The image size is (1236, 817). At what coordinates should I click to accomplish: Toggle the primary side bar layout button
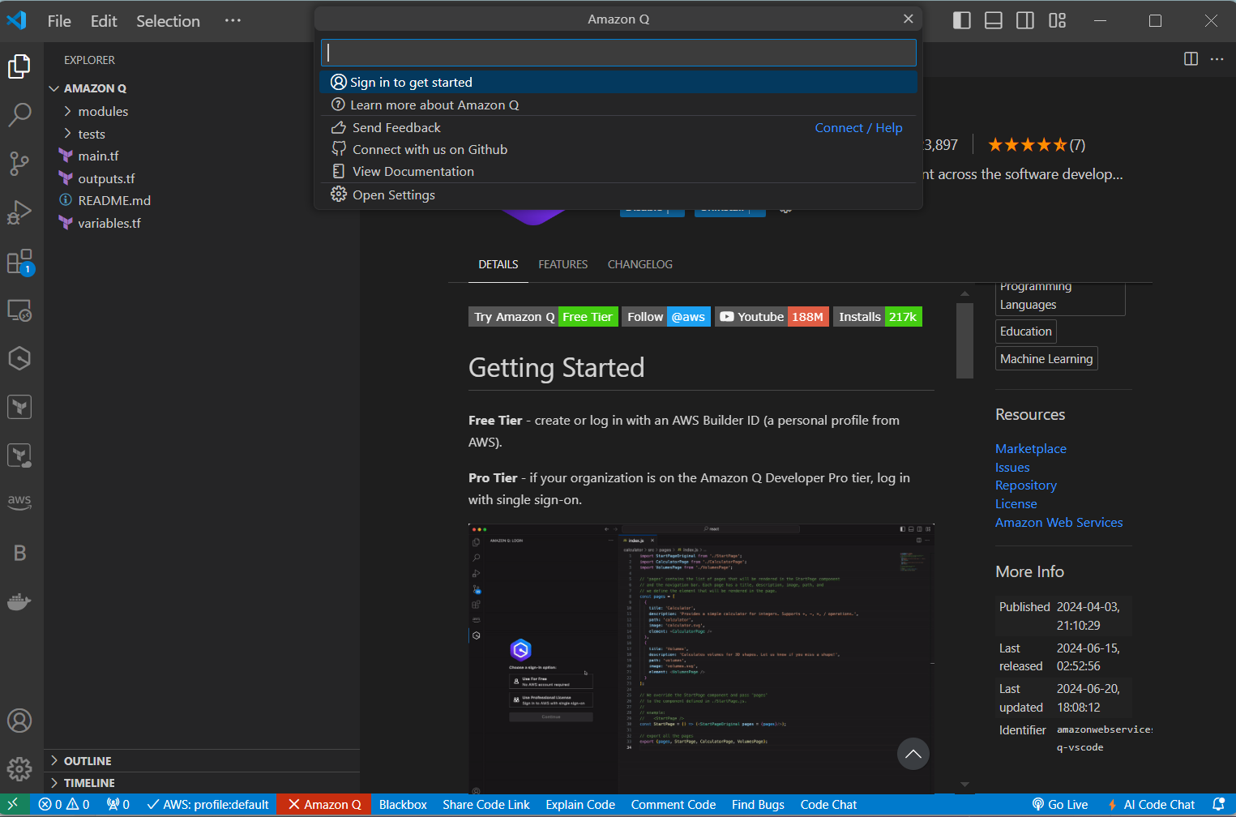(x=962, y=20)
